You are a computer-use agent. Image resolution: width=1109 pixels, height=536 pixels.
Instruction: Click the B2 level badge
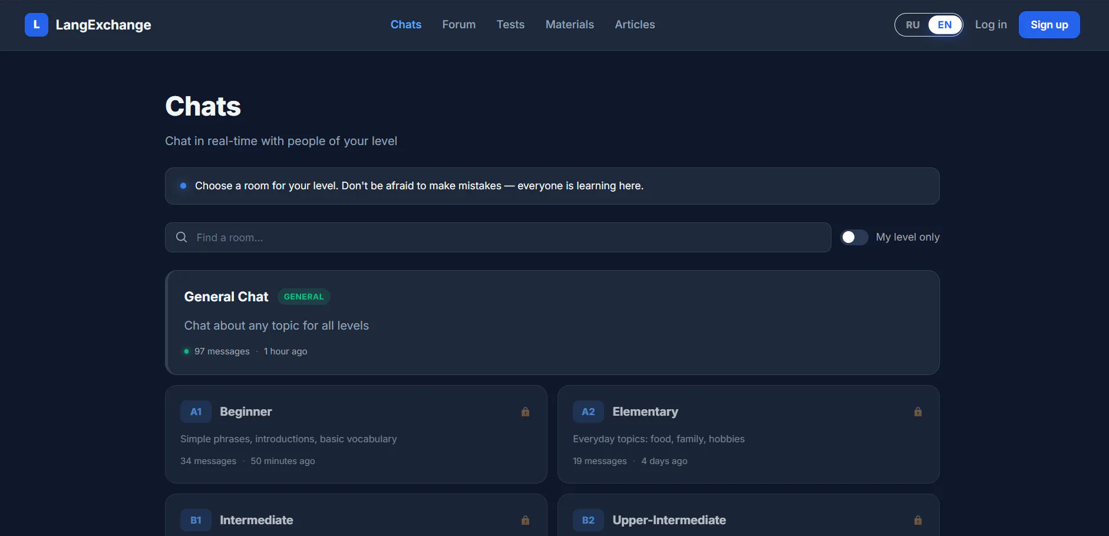tap(589, 520)
